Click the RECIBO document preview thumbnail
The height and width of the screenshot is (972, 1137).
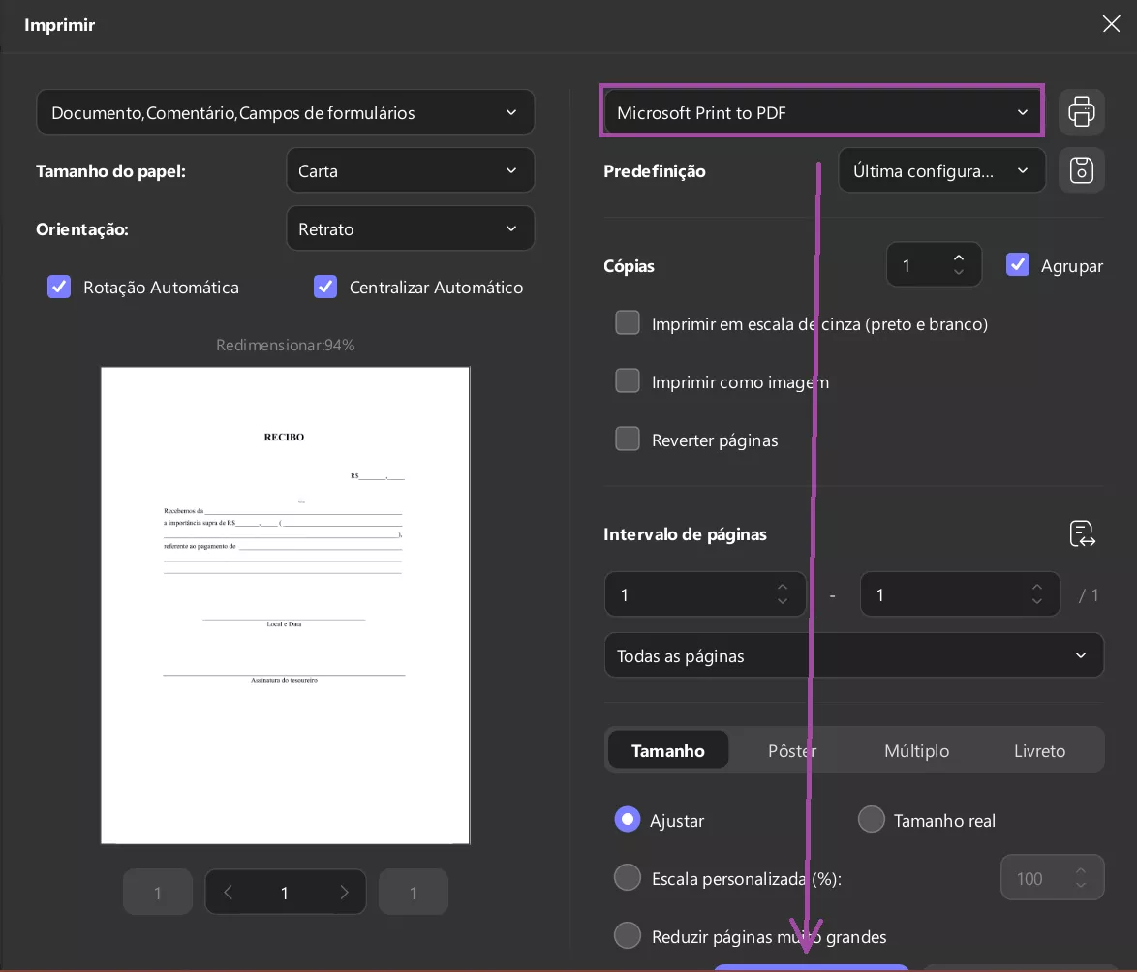click(x=285, y=604)
